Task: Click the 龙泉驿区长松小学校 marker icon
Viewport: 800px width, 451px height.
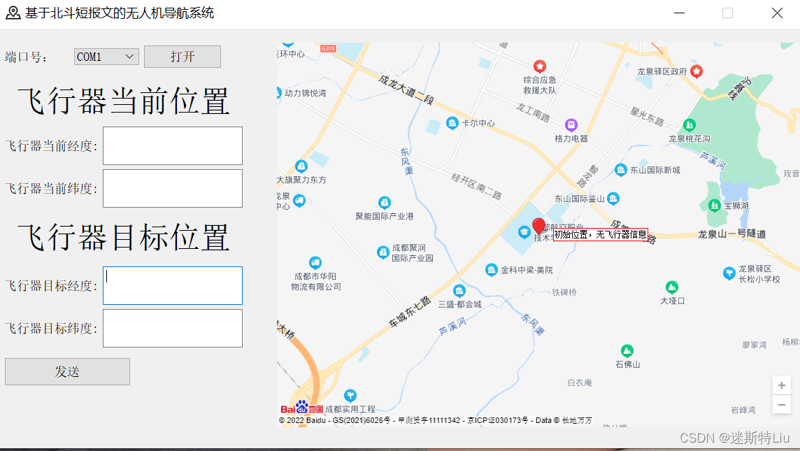Action: coord(729,273)
